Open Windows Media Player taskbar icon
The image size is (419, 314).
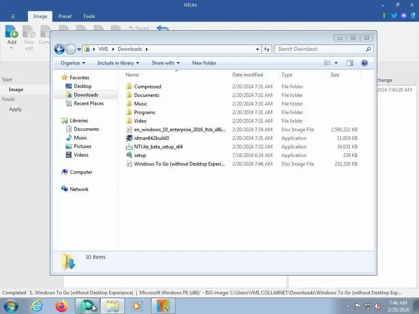(x=137, y=306)
